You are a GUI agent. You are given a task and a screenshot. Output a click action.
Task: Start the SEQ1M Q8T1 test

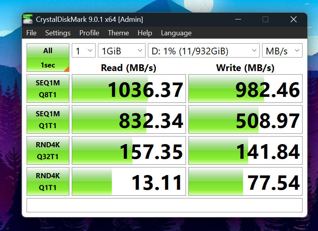[x=48, y=89]
